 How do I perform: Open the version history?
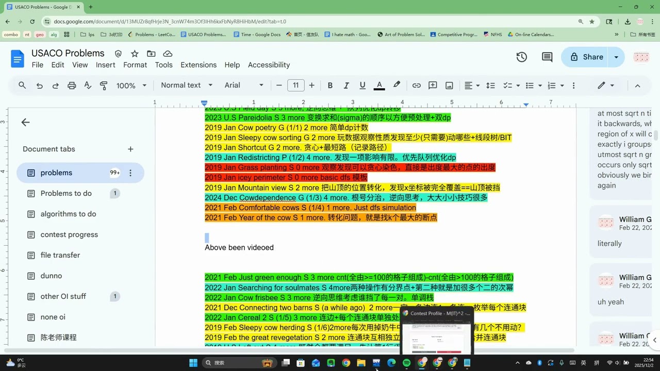[522, 57]
